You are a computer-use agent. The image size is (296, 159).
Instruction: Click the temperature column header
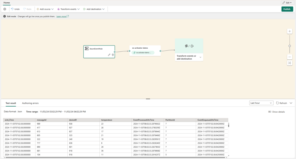pos(116,120)
